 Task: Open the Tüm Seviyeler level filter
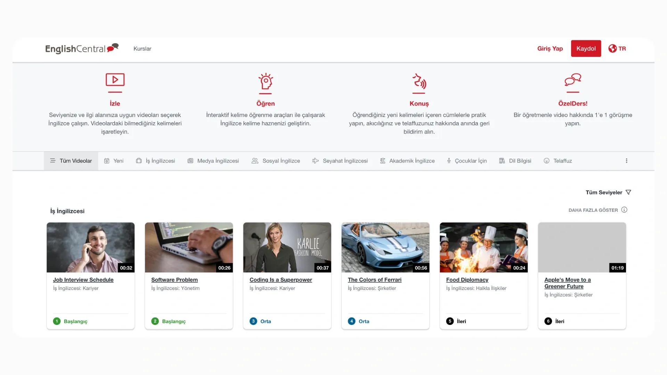point(608,192)
